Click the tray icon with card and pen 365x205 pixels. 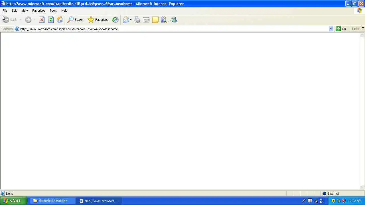[x=310, y=201]
